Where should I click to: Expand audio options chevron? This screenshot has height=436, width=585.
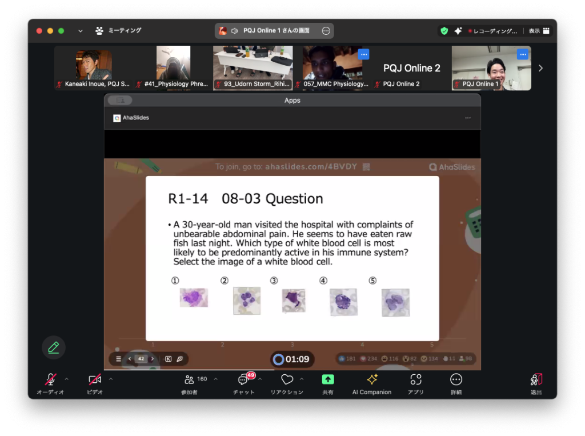pos(66,379)
